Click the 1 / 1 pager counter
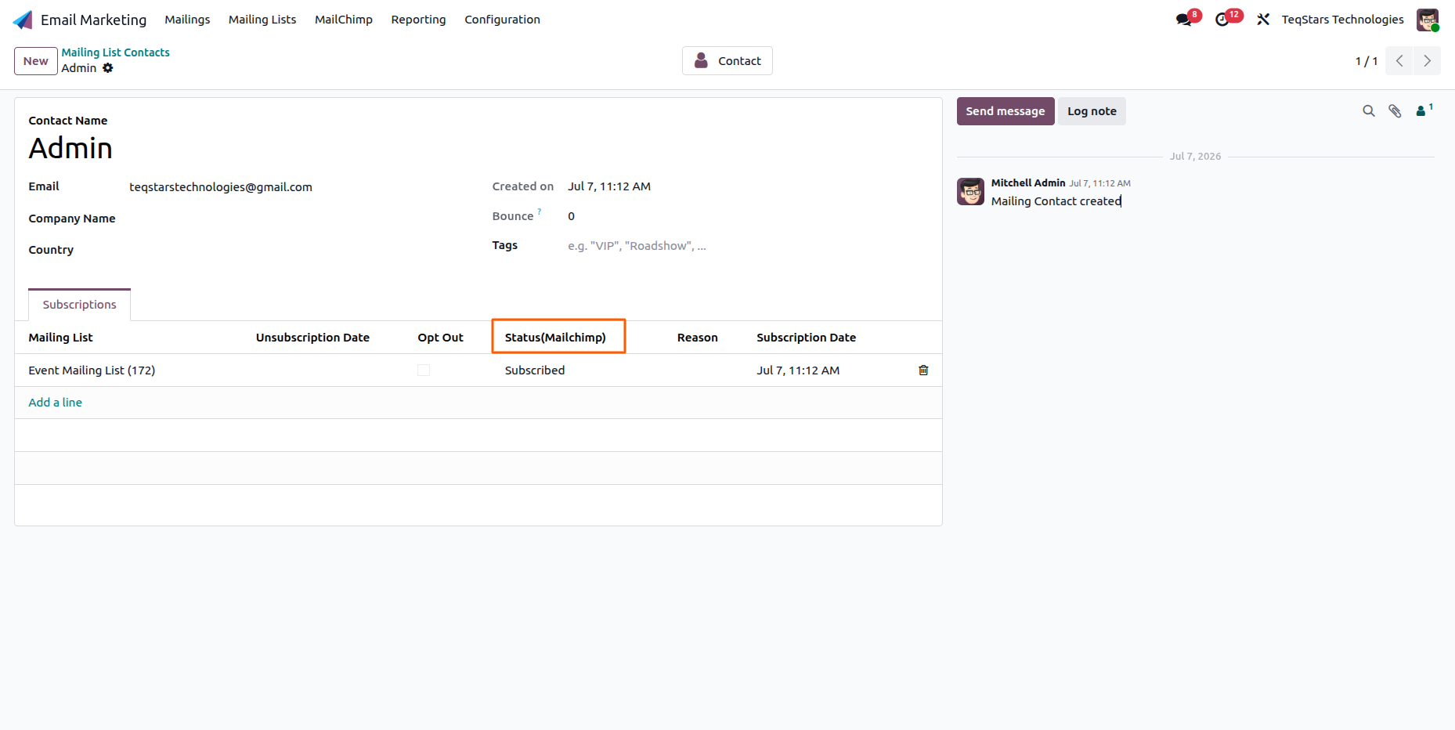 pos(1367,61)
